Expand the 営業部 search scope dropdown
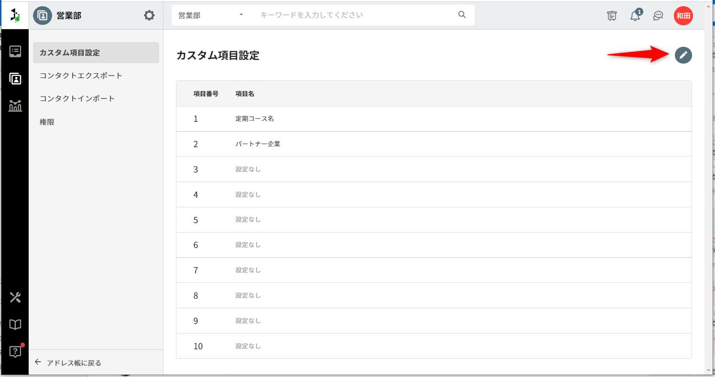 tap(211, 15)
